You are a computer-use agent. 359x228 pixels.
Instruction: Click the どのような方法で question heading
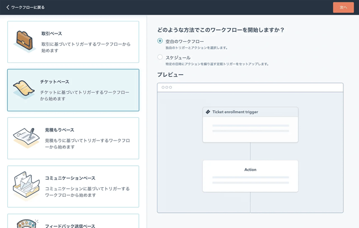221,30
